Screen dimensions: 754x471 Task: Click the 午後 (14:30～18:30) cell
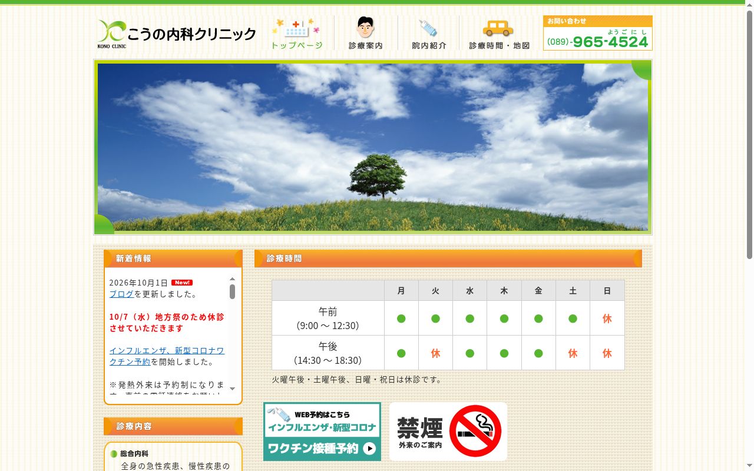click(328, 353)
